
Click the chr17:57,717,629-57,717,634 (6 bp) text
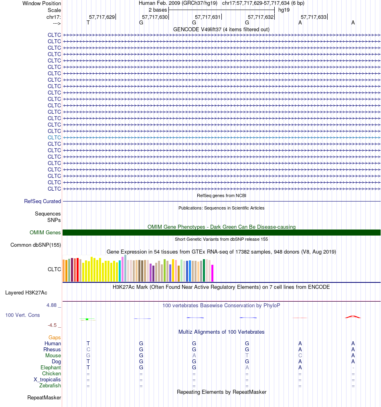(263, 3)
